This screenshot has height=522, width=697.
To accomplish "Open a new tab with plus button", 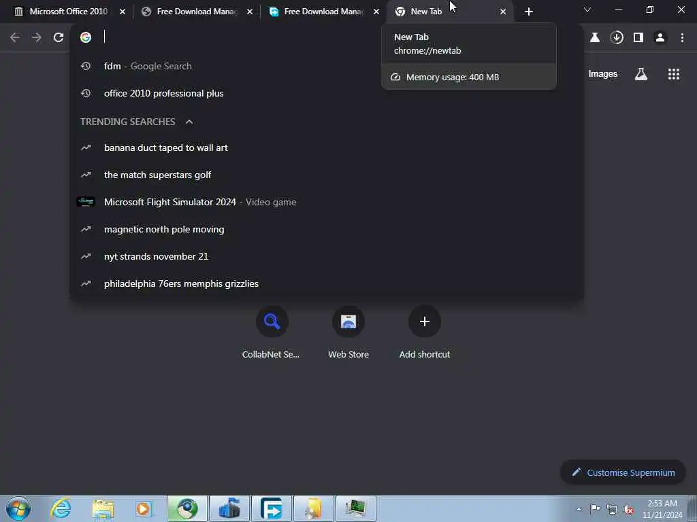I will click(x=528, y=12).
